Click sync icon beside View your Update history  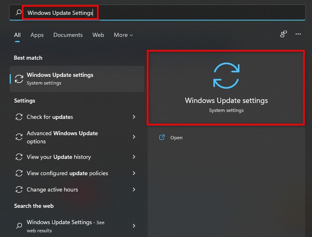[19, 157]
